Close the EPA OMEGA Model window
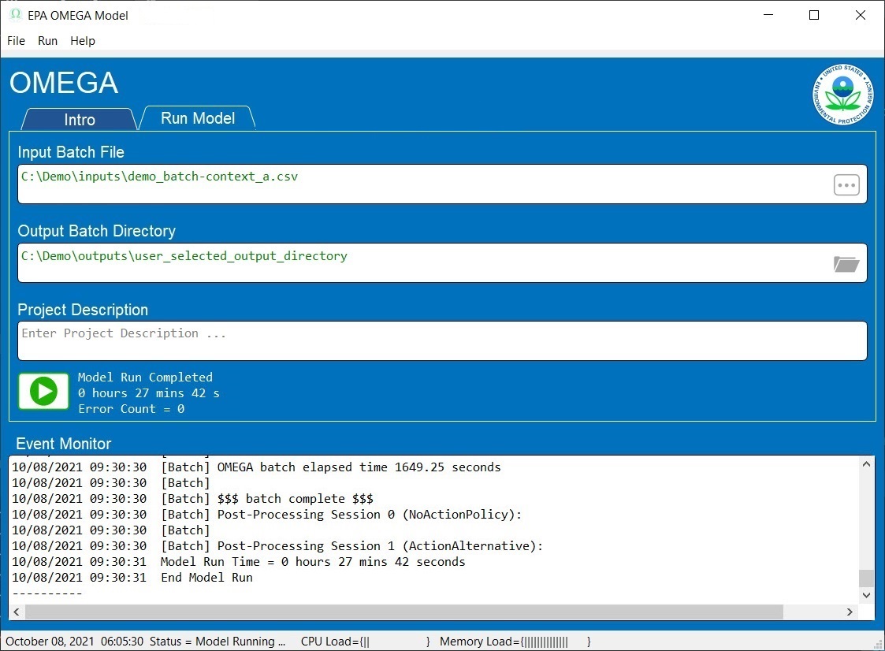885x651 pixels. point(860,15)
